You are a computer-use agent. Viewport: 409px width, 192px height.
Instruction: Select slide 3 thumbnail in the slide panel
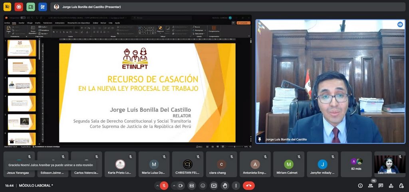coord(22,85)
